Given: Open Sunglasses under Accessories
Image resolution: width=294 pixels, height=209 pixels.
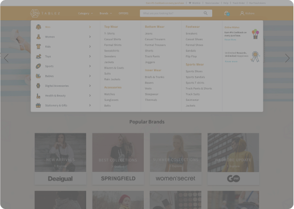Looking at the screenshot, I should [x=111, y=100].
